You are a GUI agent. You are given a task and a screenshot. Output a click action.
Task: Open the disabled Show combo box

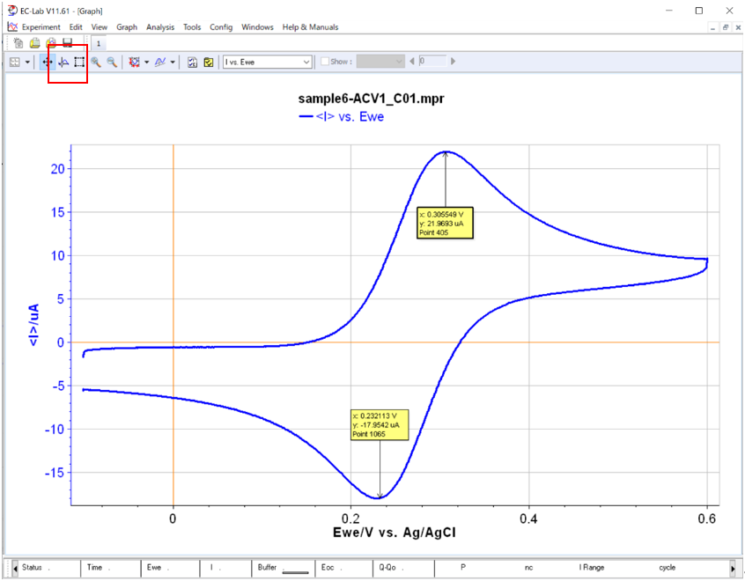(380, 62)
